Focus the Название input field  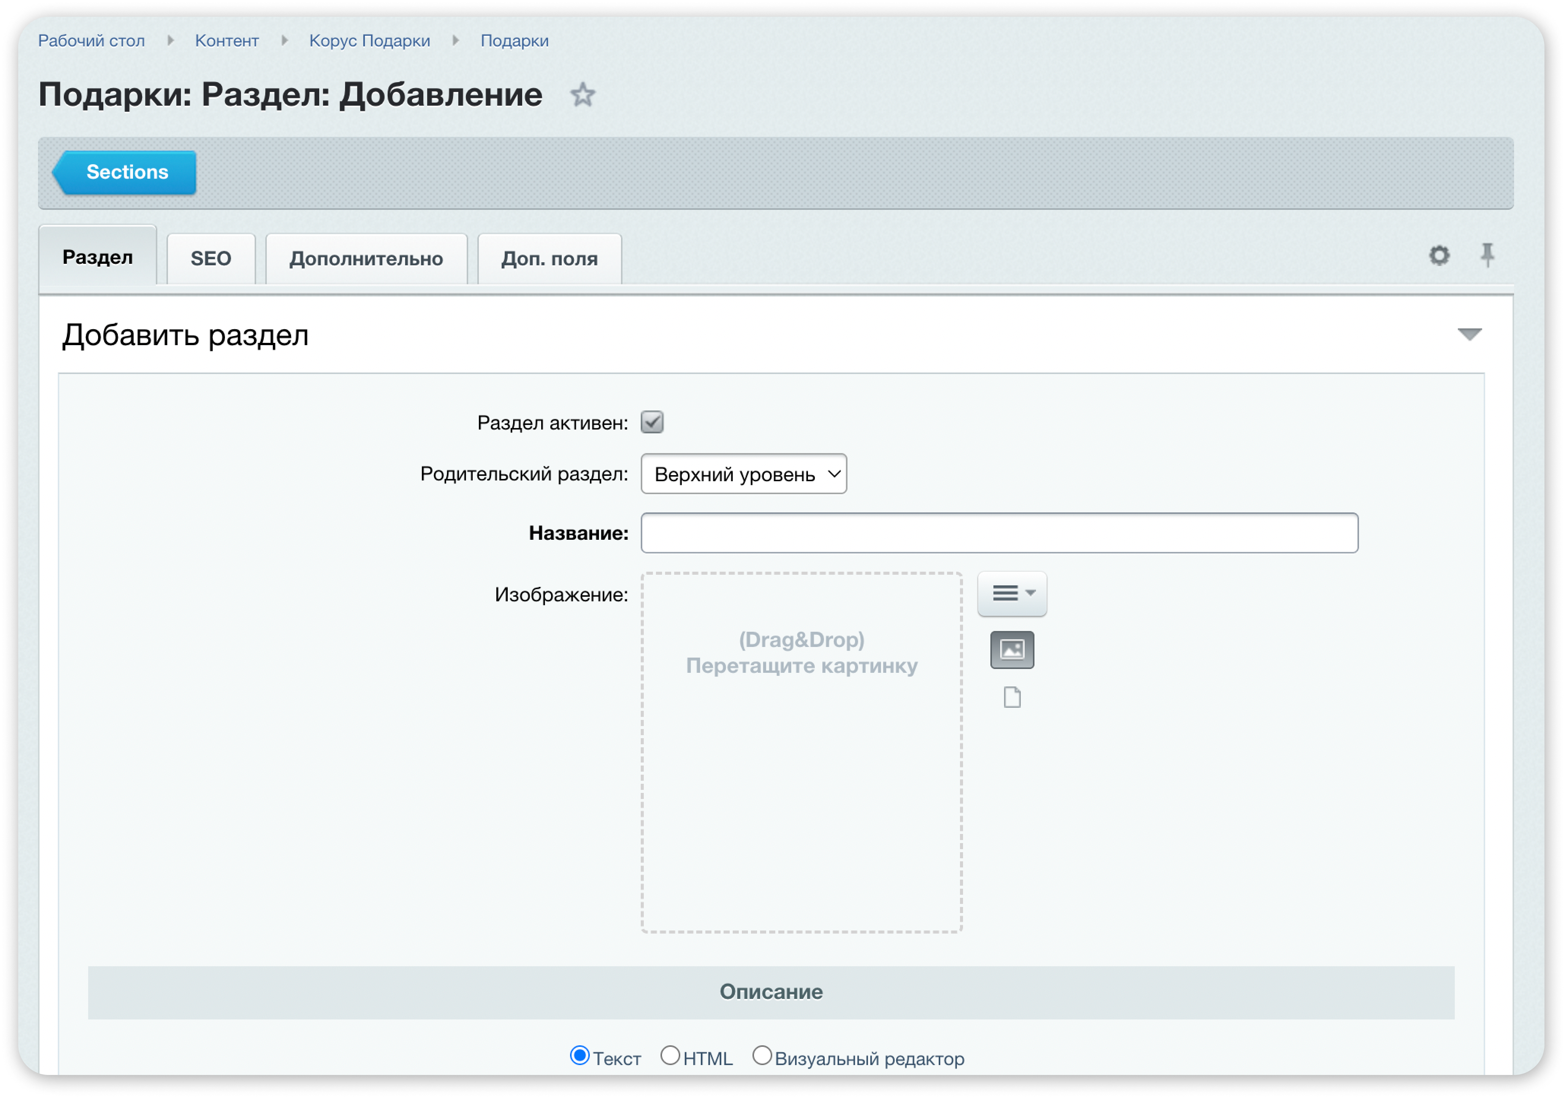[x=999, y=533]
